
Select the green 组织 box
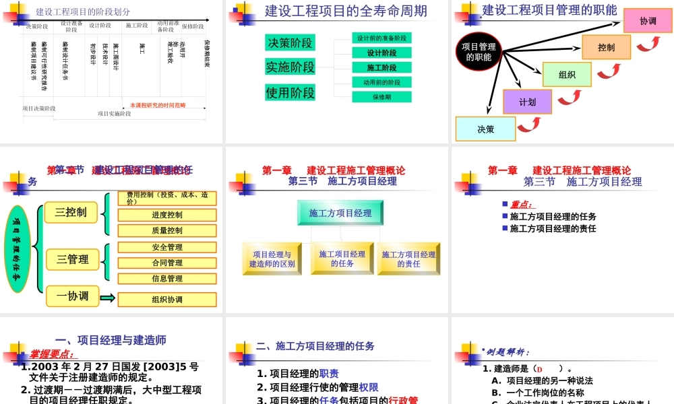567,74
